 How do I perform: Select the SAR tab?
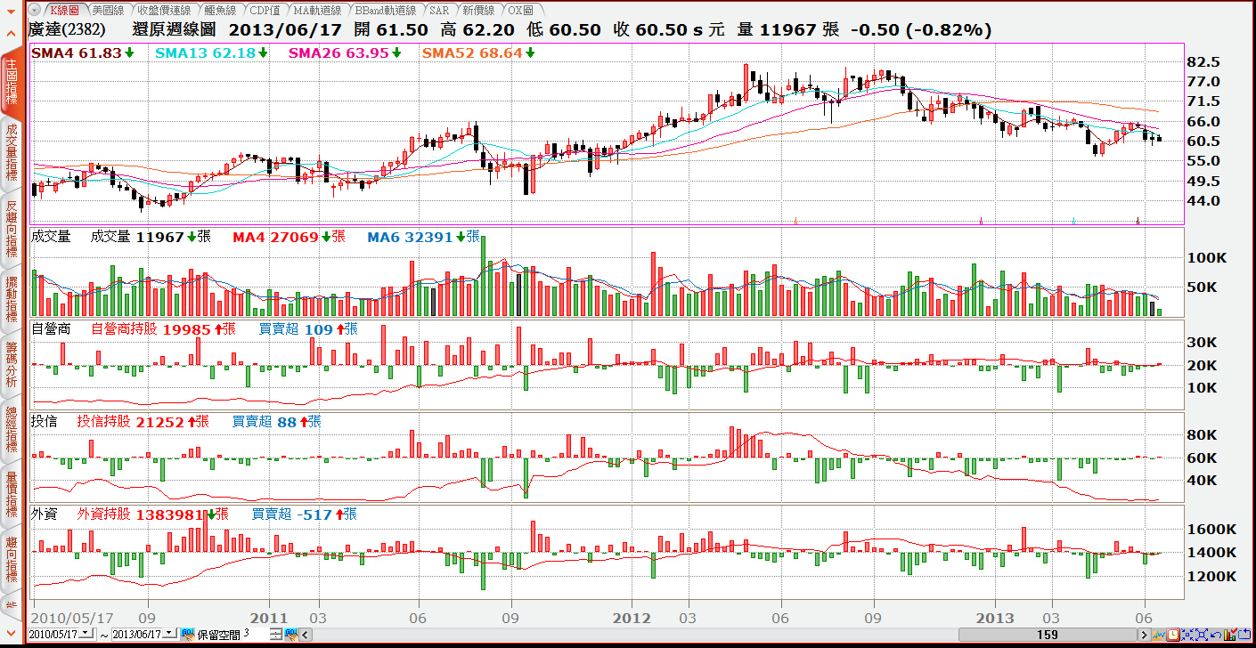tap(439, 10)
